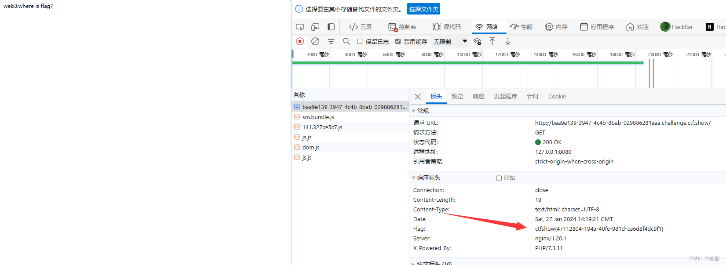
Task: Open the 性能 (Performance) tab
Action: (x=521, y=27)
